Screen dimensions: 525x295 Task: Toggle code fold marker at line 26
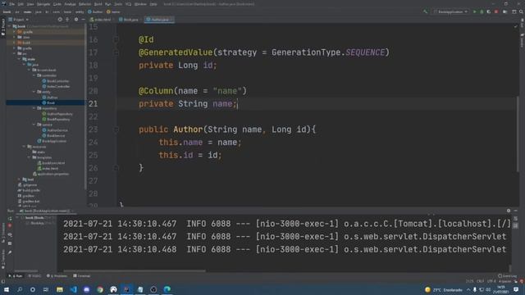point(116,168)
